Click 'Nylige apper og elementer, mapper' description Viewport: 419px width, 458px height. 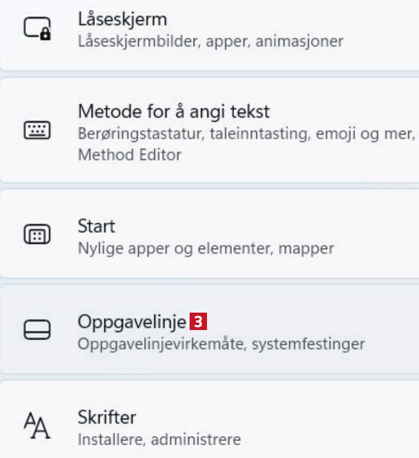[x=206, y=247]
